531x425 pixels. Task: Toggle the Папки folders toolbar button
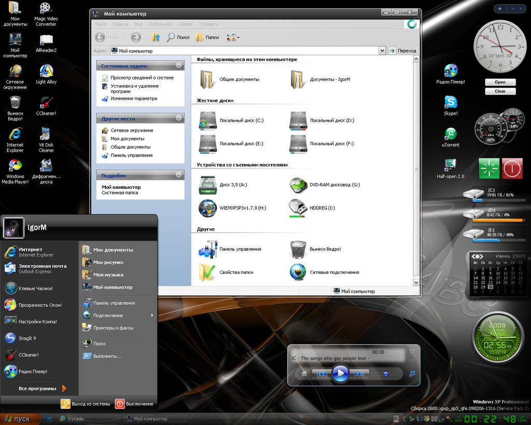click(207, 37)
